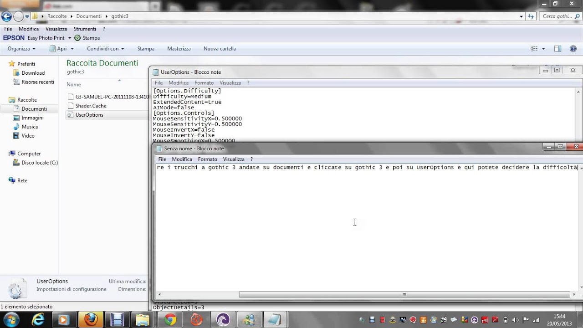
Task: Click the Windows Start button
Action: [10, 320]
